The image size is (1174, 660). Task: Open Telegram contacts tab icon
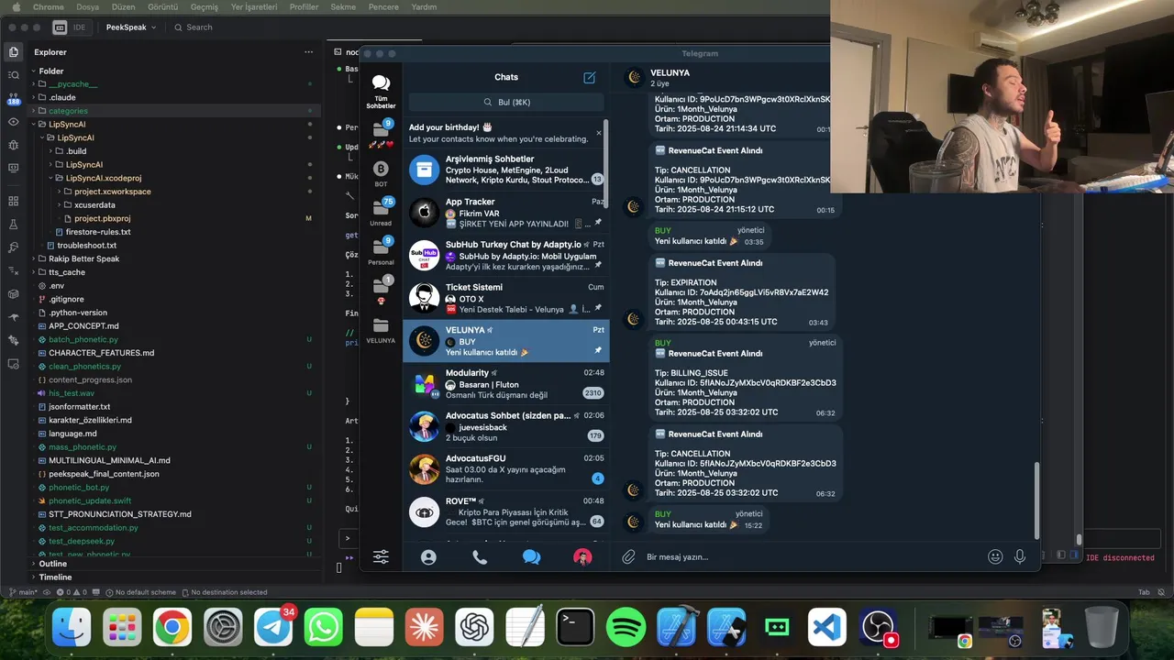click(x=428, y=556)
